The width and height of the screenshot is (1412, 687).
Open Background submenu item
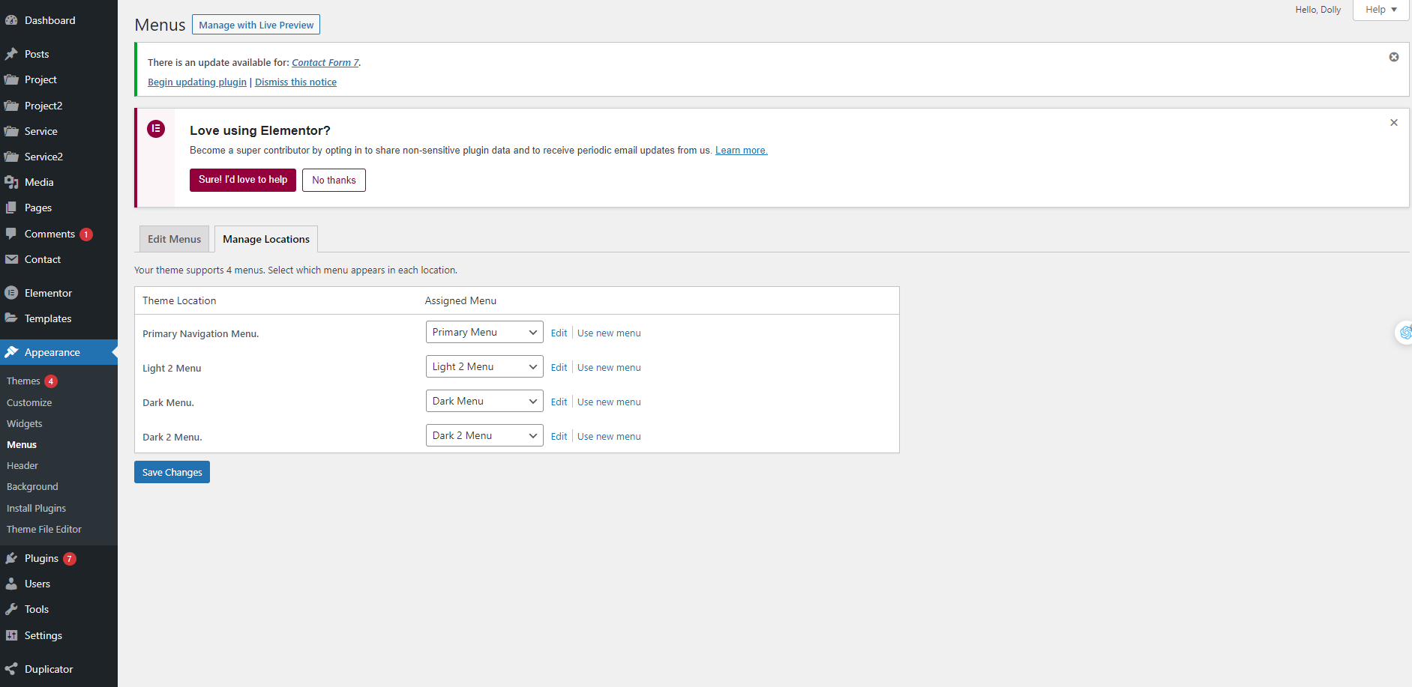(32, 486)
